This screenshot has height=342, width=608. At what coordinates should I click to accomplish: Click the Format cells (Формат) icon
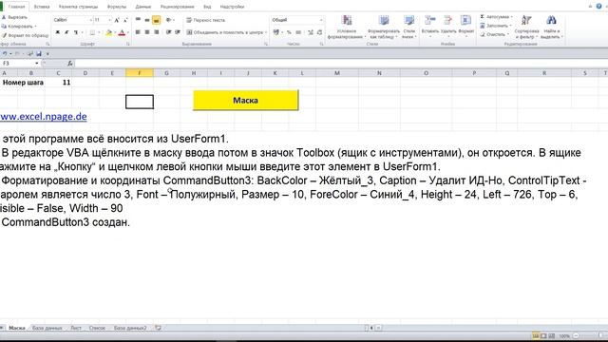(x=465, y=20)
